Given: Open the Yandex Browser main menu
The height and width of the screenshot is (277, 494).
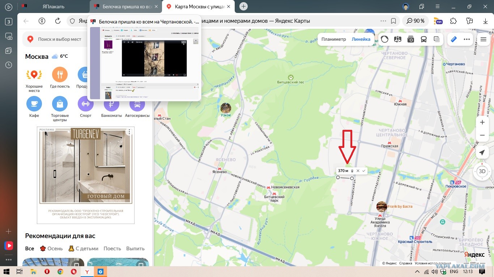Looking at the screenshot, I should (x=438, y=6).
